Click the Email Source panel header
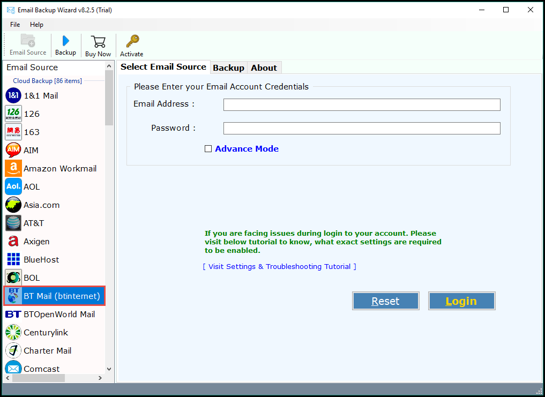 pyautogui.click(x=32, y=68)
